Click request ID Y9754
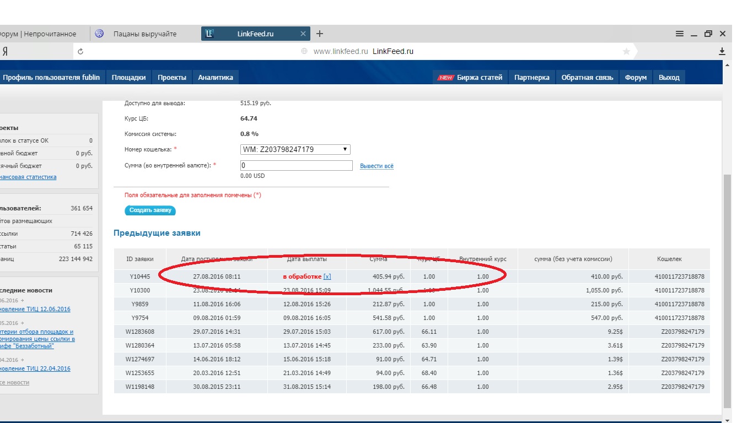The height and width of the screenshot is (423, 753). coord(140,318)
